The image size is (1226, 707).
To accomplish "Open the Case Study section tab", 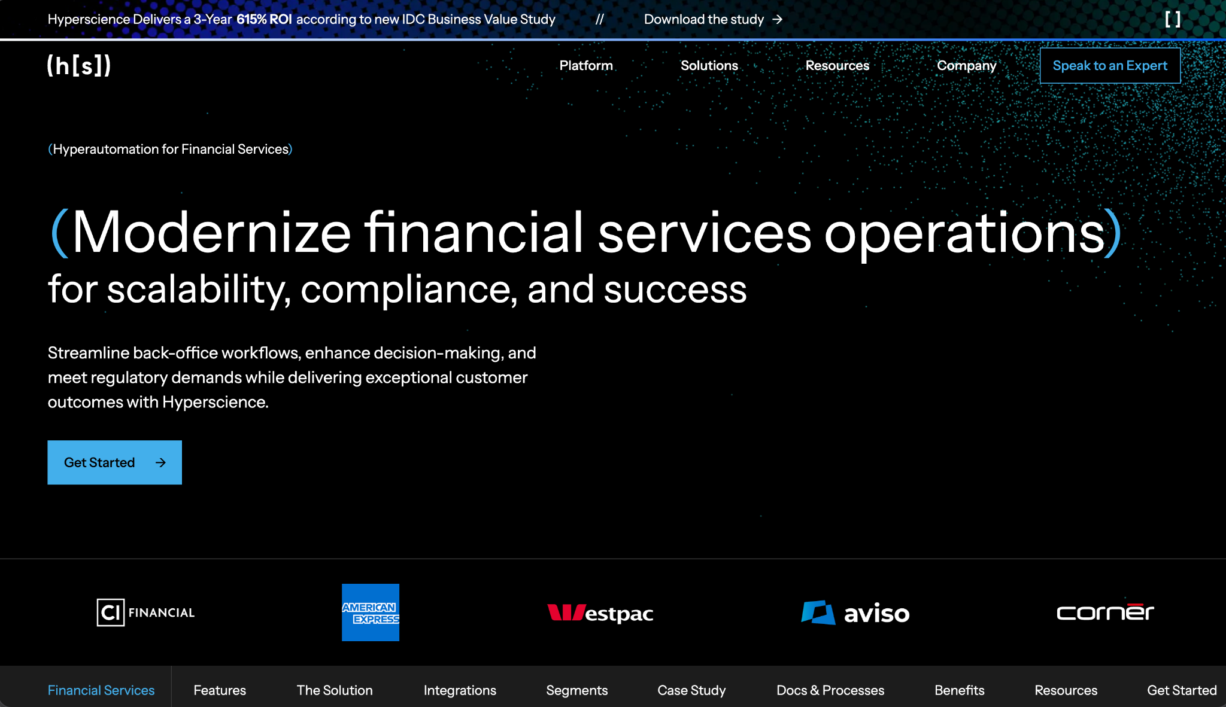I will pyautogui.click(x=691, y=690).
